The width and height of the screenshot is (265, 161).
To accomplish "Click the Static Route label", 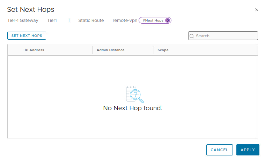I will pyautogui.click(x=91, y=21).
